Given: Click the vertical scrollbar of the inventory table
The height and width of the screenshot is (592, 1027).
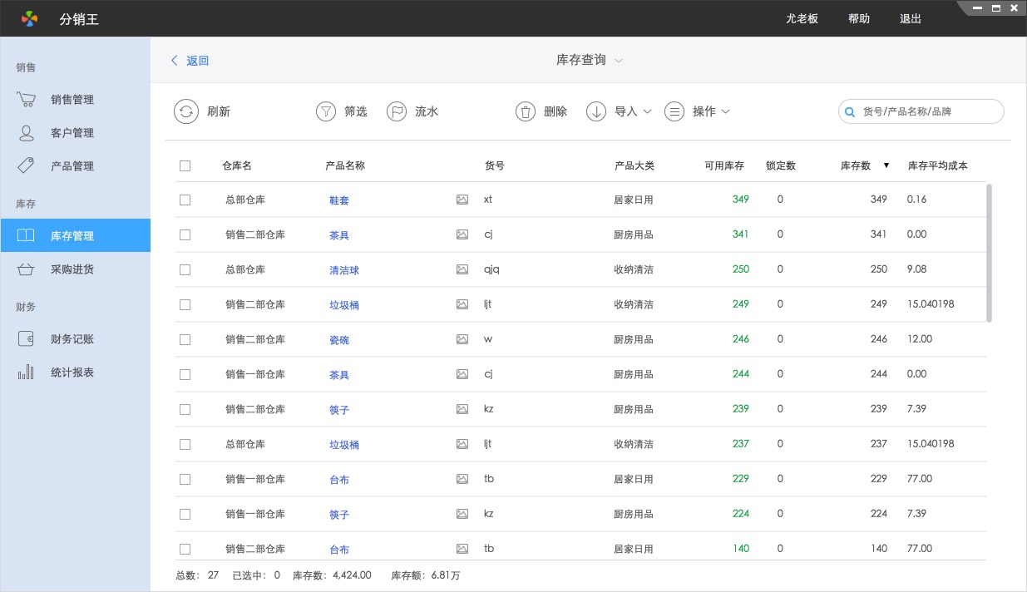Looking at the screenshot, I should click(989, 253).
